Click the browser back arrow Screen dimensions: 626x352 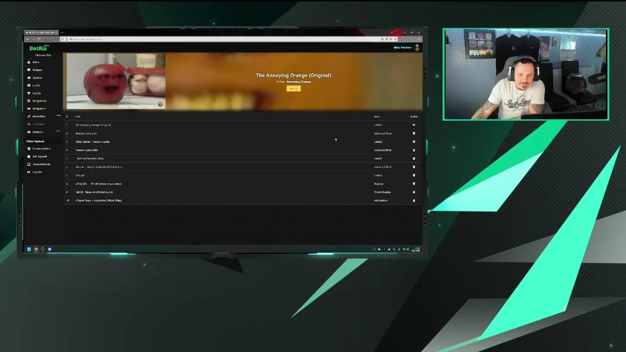[28, 39]
